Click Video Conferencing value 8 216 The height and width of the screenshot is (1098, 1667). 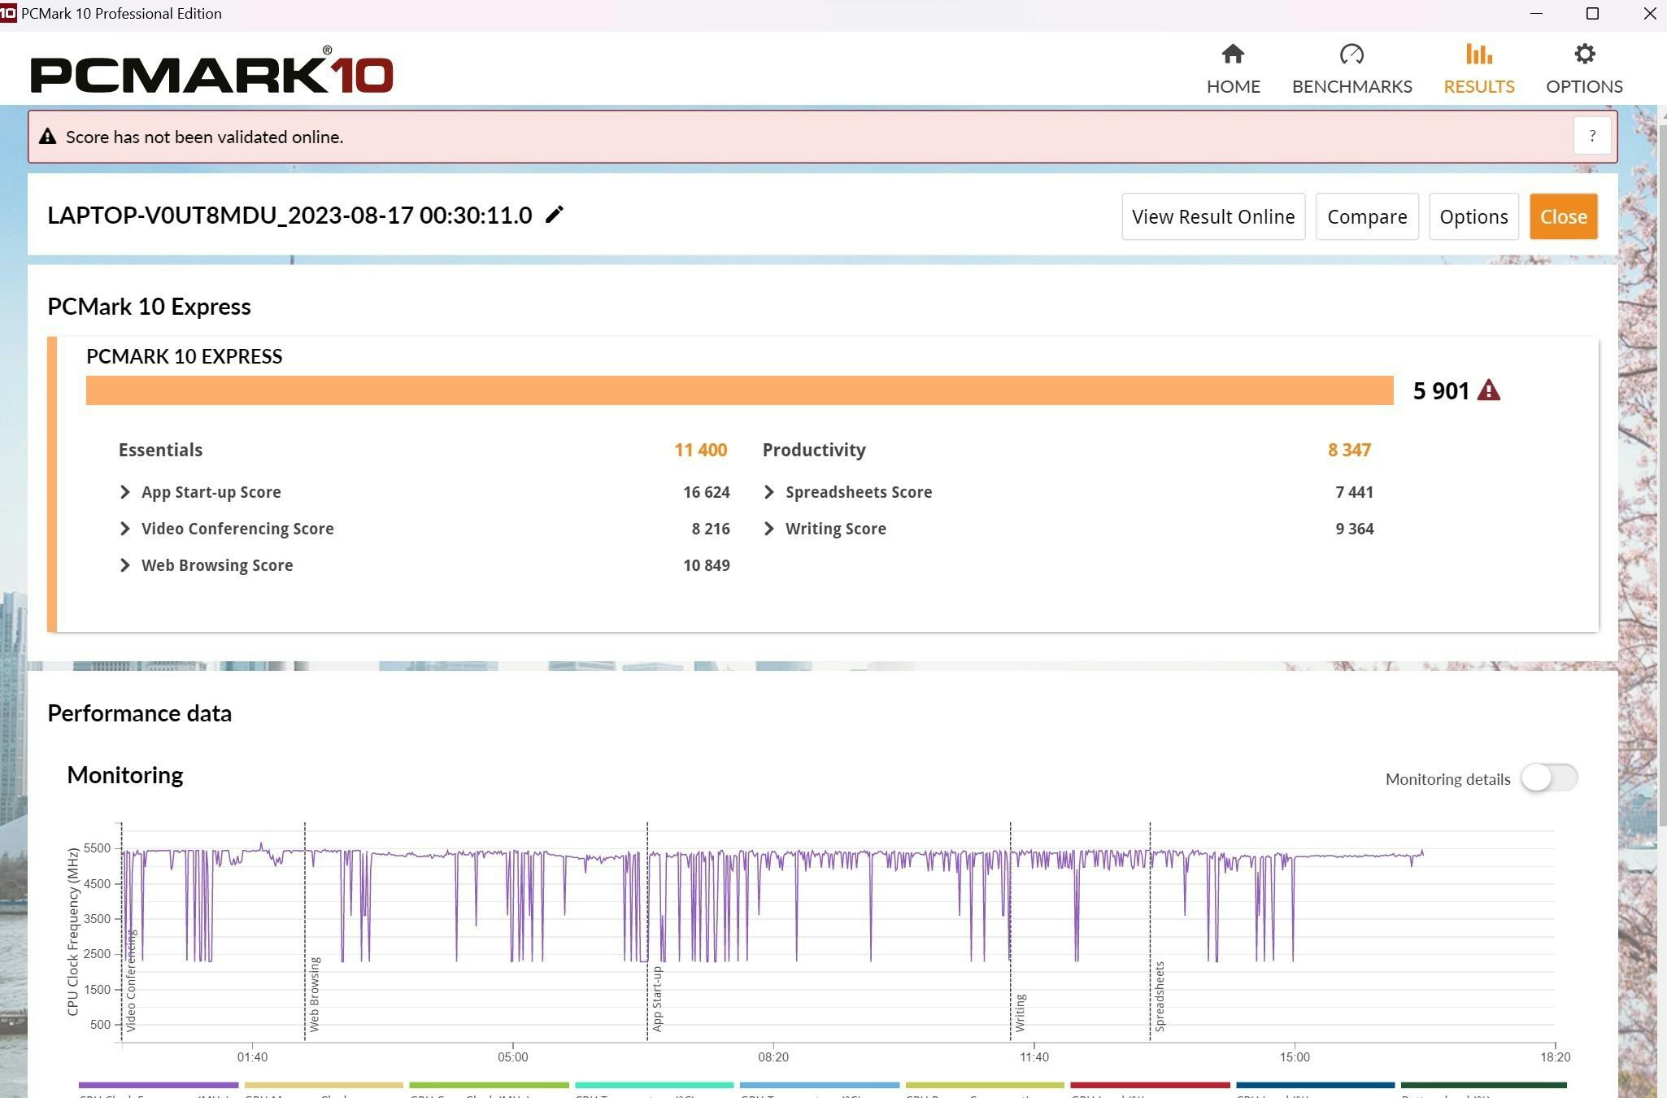711,529
